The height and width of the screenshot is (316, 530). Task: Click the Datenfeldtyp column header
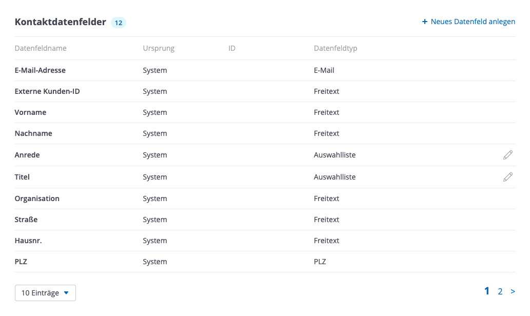coord(336,49)
